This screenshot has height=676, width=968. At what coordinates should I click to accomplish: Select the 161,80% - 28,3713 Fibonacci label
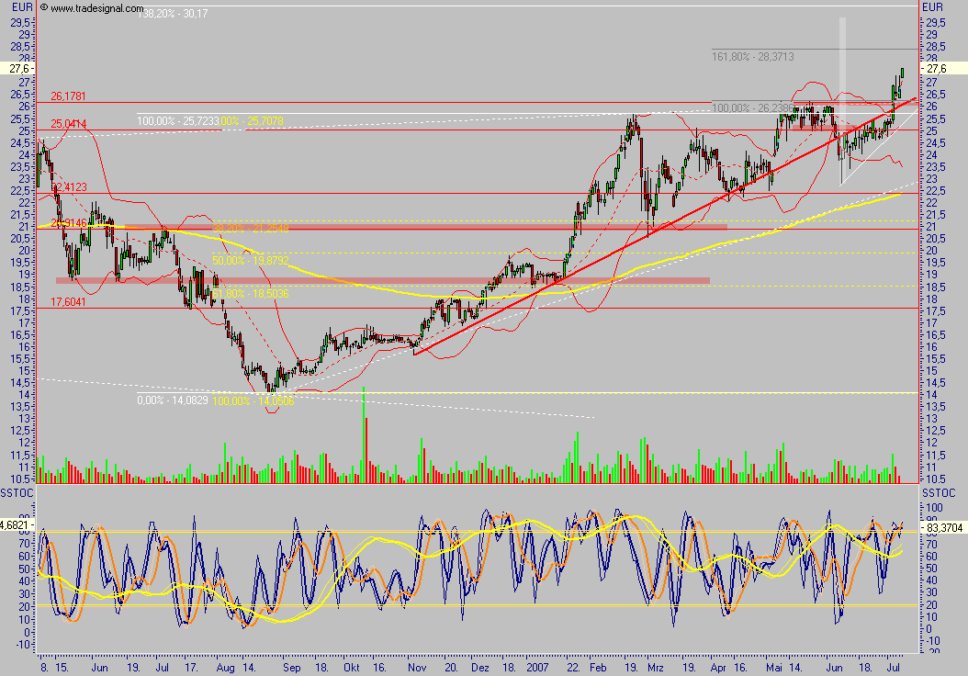point(752,57)
